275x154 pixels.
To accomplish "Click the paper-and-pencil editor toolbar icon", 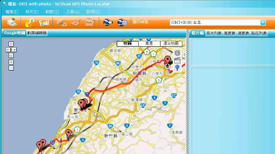I will click(76, 23).
